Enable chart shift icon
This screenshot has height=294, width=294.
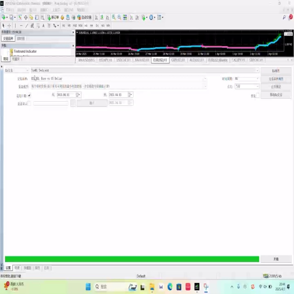pyautogui.click(x=137, y=18)
